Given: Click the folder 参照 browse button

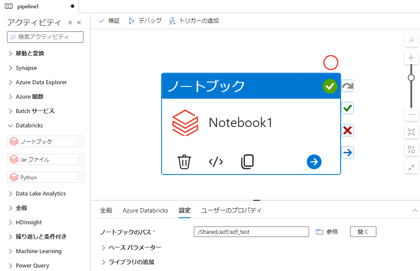Looking at the screenshot, I should point(327,232).
